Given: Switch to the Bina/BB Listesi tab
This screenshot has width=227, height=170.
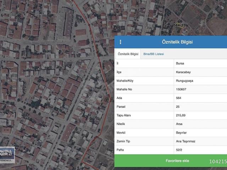Looking at the screenshot, I should point(154,54).
